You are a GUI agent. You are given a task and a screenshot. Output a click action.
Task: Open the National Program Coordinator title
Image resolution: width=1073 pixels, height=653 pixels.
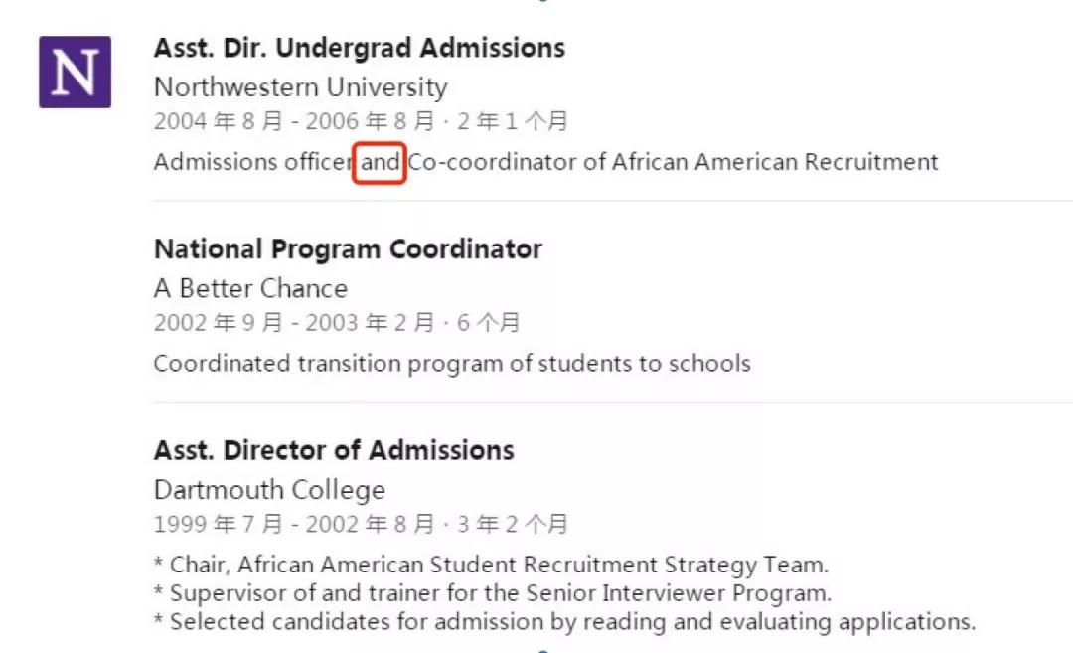(348, 249)
